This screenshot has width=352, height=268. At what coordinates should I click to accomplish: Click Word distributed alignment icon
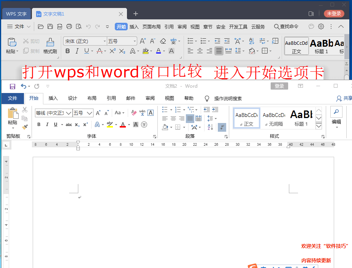point(198,118)
